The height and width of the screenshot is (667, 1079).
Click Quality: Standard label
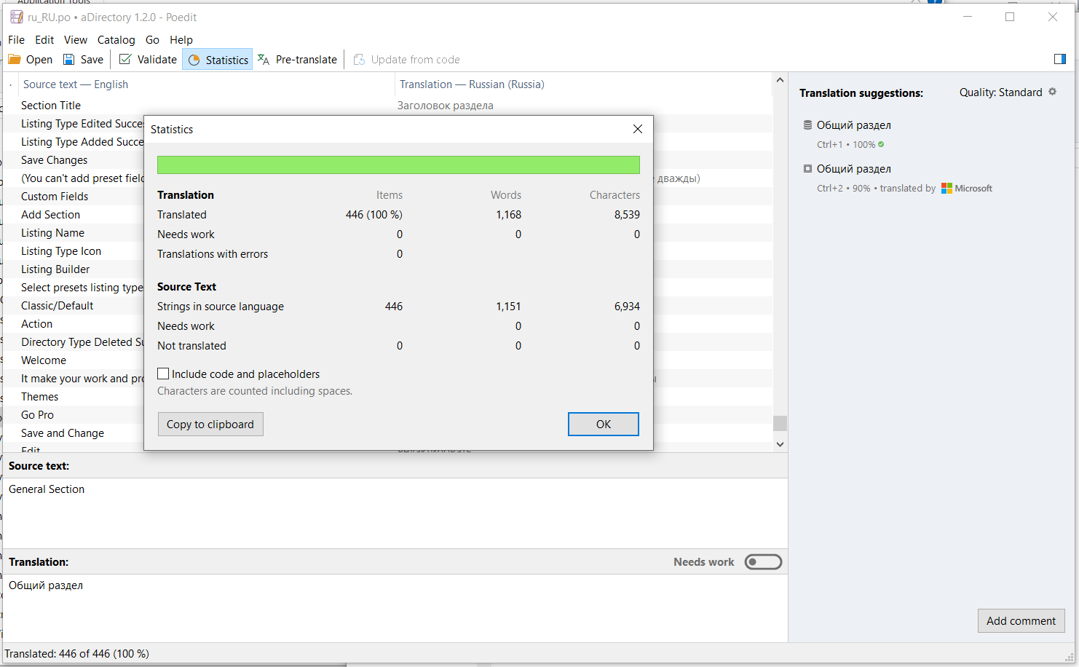[1000, 92]
